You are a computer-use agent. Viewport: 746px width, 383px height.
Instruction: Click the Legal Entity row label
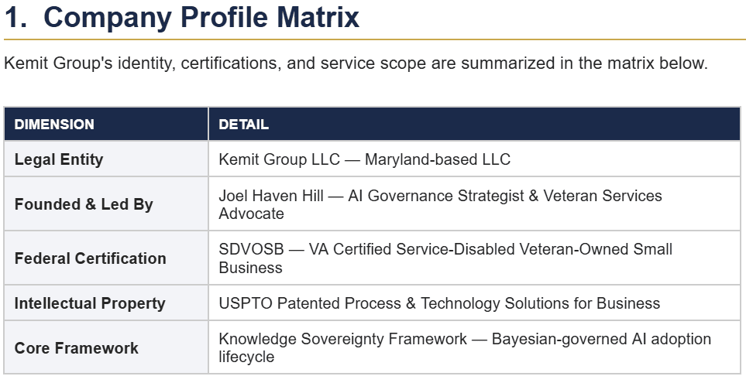click(58, 159)
